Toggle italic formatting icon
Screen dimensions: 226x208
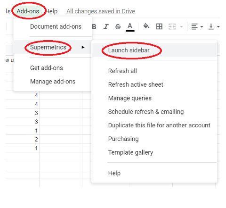click(106, 26)
